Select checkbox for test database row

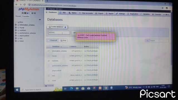pos(49,76)
